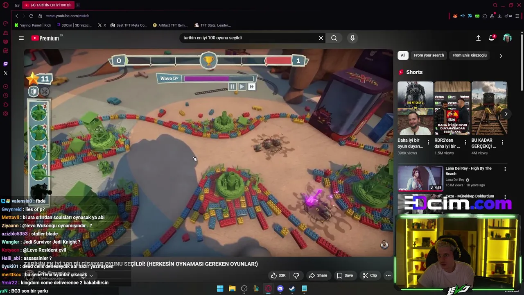Open a new browser tab
This screenshot has height=295, width=524.
click(x=78, y=5)
